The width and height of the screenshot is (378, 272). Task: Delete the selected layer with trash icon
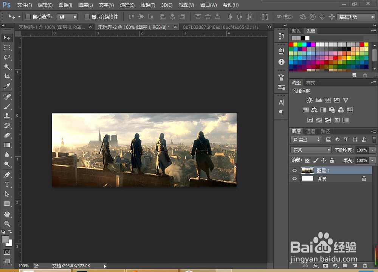pos(365,266)
